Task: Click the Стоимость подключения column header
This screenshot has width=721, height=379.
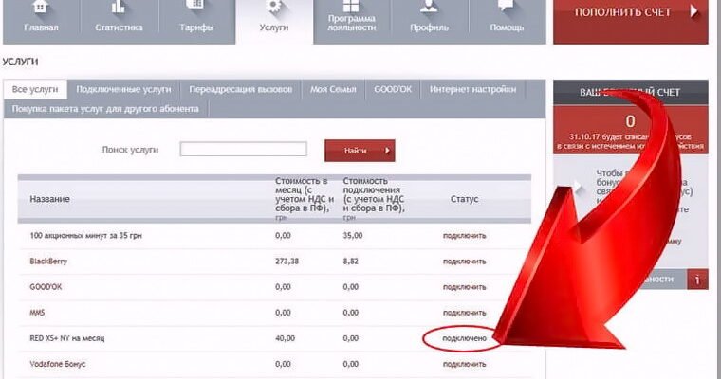Action: tap(374, 198)
